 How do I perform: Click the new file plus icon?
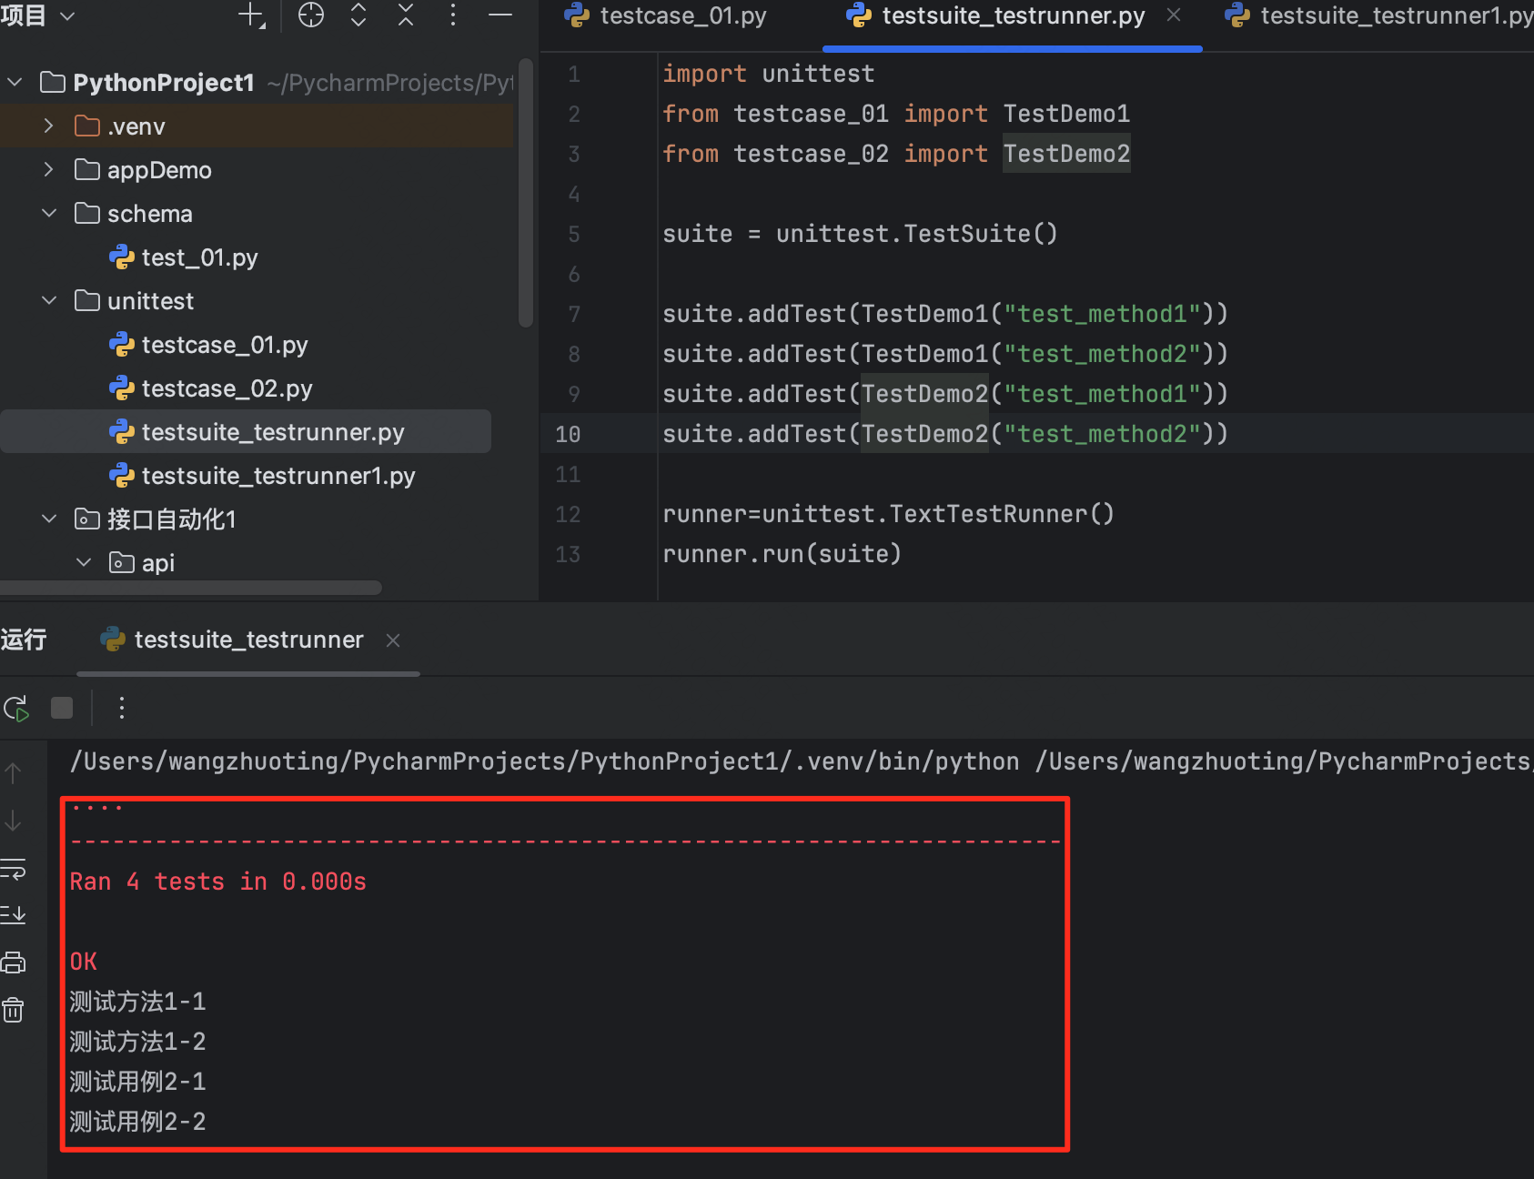point(251,15)
